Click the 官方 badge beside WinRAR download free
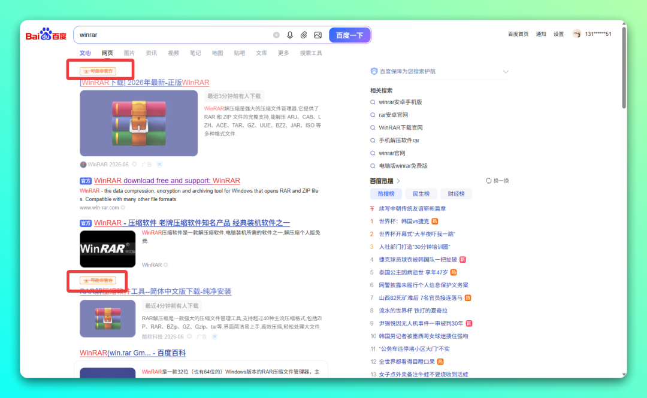Image resolution: width=647 pixels, height=398 pixels. (86, 181)
